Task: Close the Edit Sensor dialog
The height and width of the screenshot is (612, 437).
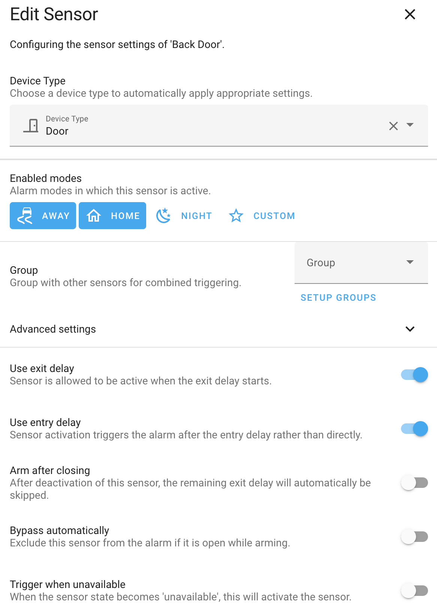Action: [410, 14]
